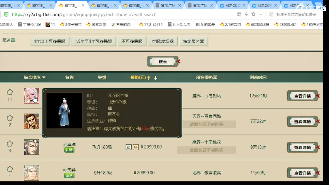Select the 1.5年至4年可移民服 server filter
Image resolution: width=329 pixels, height=185 pixels.
[x=94, y=41]
